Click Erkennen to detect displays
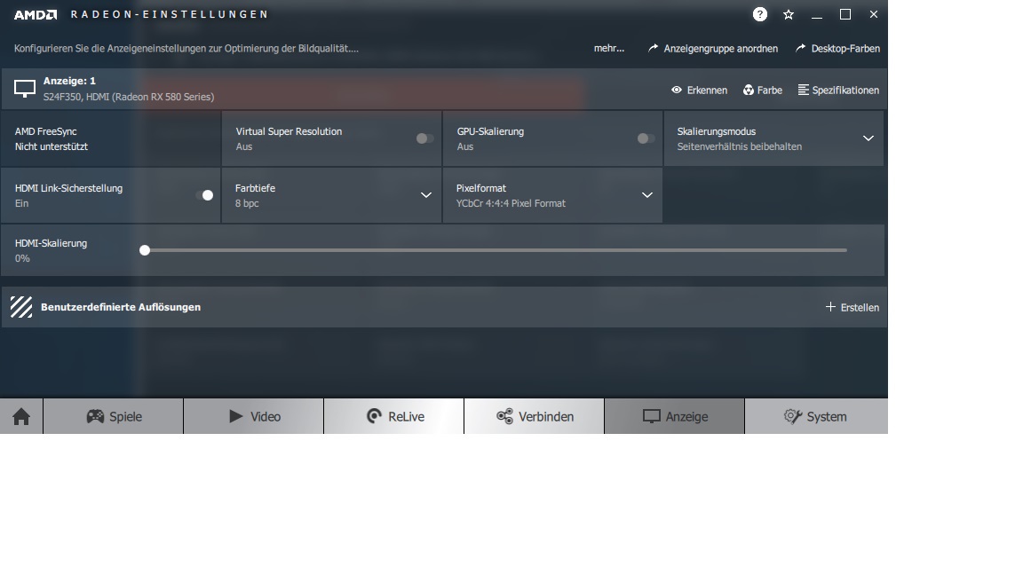This screenshot has height=575, width=1023. (707, 90)
